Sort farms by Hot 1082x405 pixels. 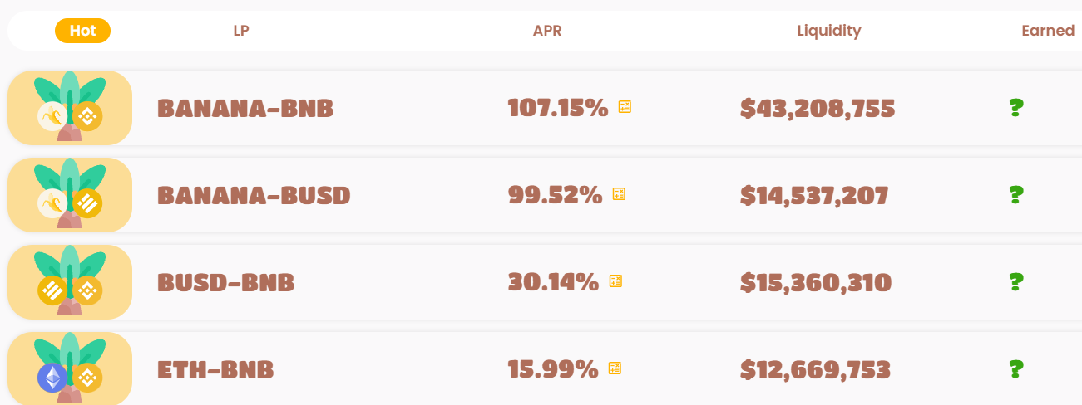[82, 31]
